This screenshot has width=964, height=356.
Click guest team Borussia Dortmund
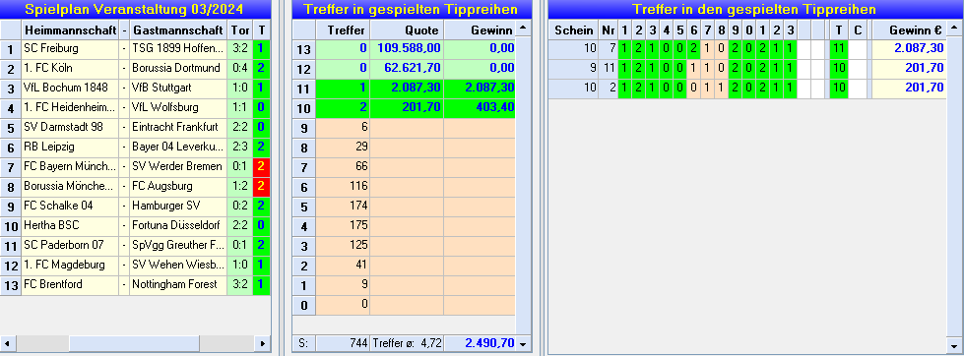[x=177, y=68]
